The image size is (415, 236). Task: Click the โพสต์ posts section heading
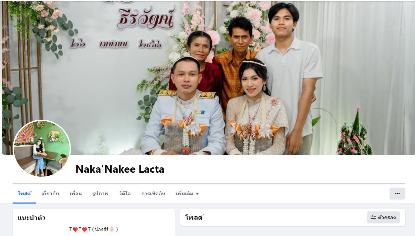[194, 217]
